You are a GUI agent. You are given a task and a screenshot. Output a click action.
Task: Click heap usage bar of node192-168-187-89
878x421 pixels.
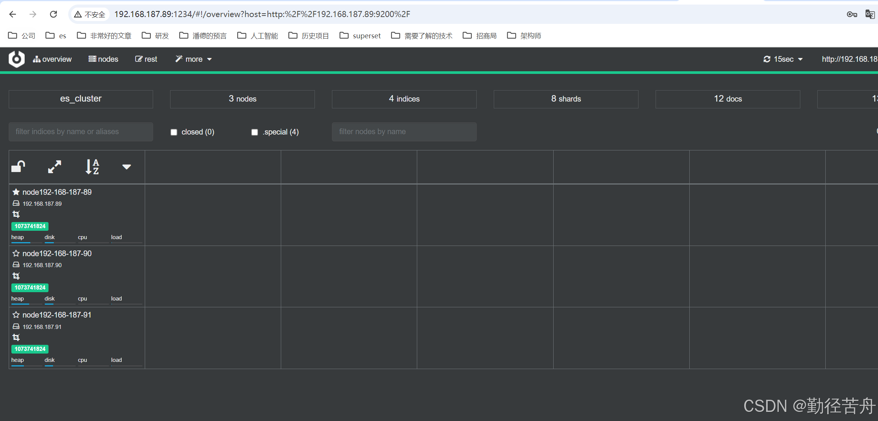(x=21, y=242)
